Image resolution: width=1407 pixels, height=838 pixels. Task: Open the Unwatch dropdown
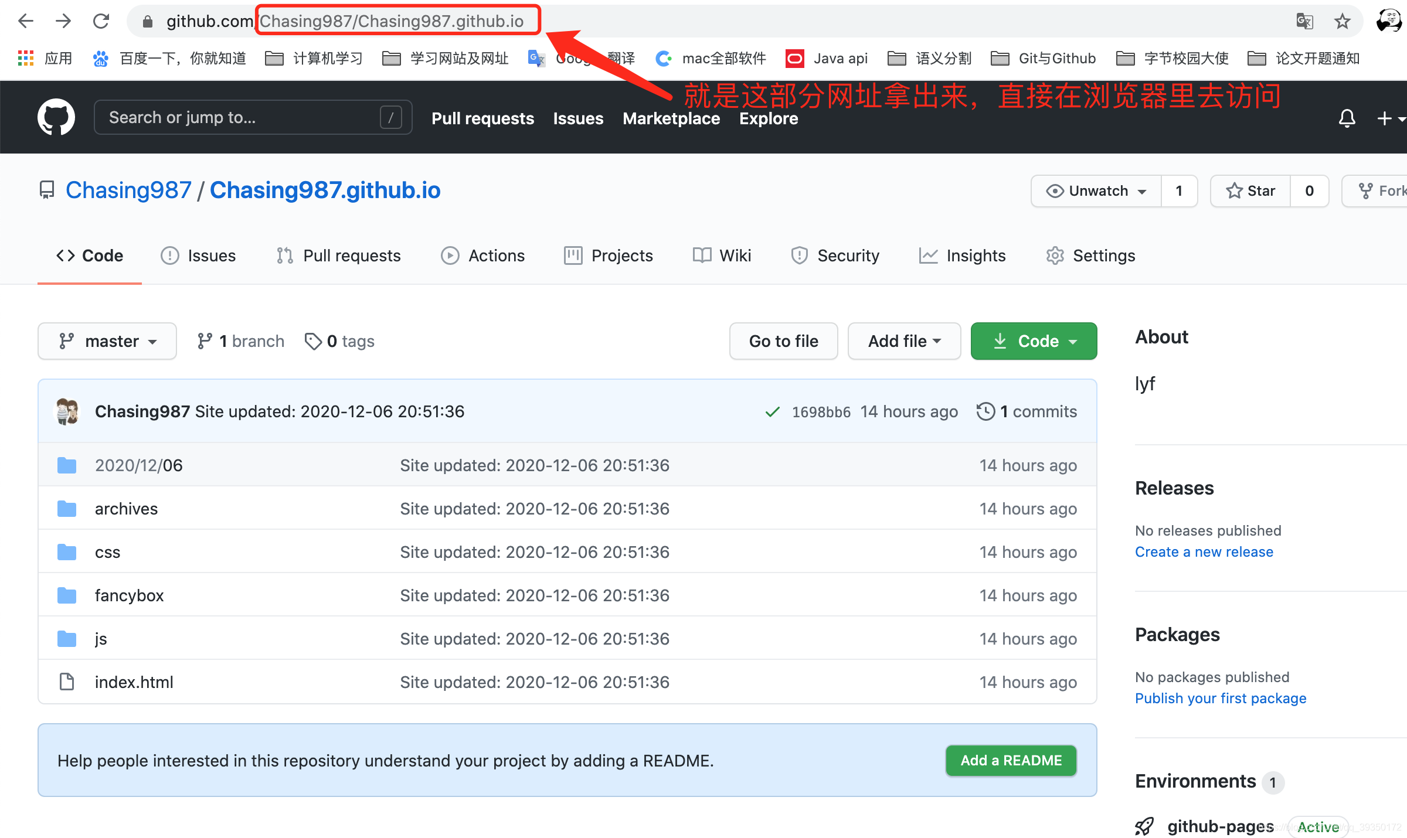coord(1096,191)
